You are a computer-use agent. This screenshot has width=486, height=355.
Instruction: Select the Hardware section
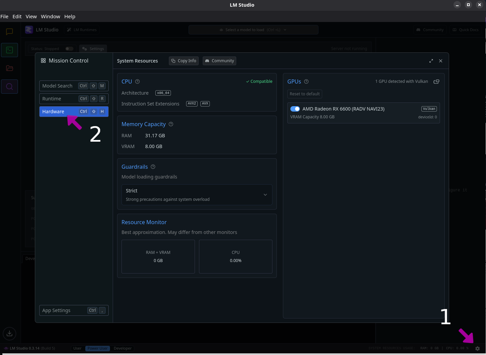[74, 112]
